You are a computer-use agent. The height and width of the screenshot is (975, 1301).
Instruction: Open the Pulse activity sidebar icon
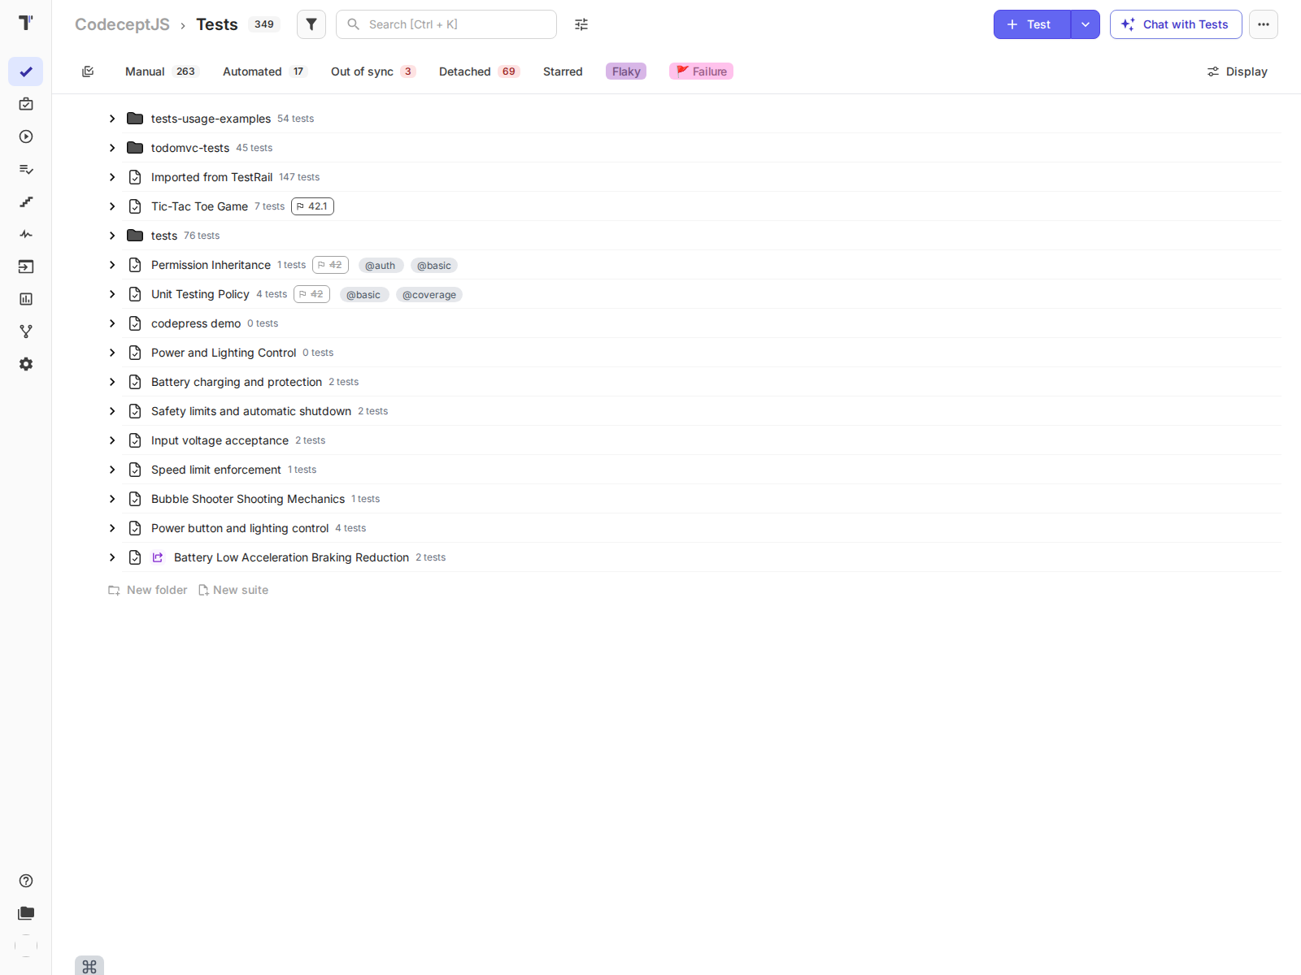(26, 234)
